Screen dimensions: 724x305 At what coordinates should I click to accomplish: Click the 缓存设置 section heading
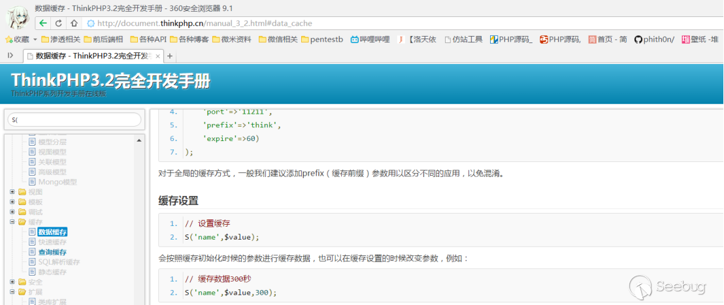178,201
